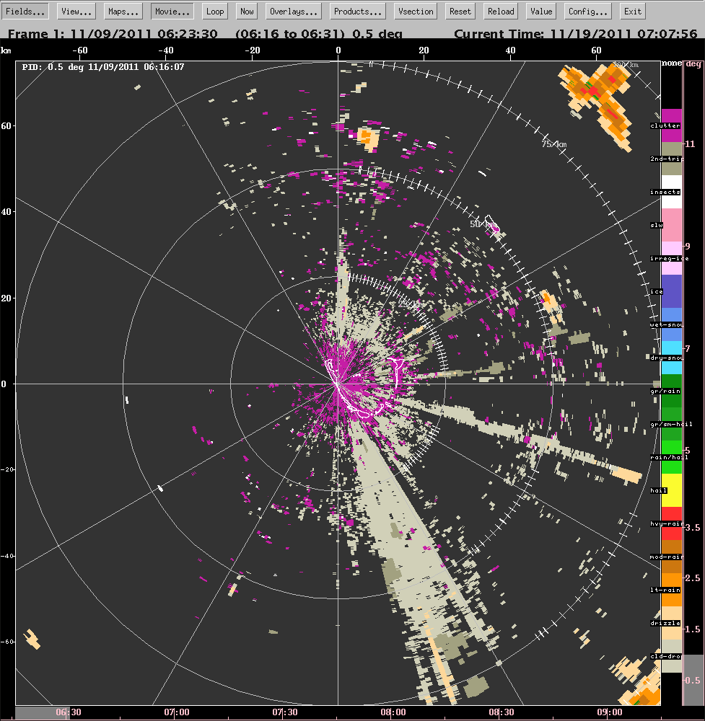
Task: Click the 07:00 time axis marker
Action: click(x=177, y=712)
